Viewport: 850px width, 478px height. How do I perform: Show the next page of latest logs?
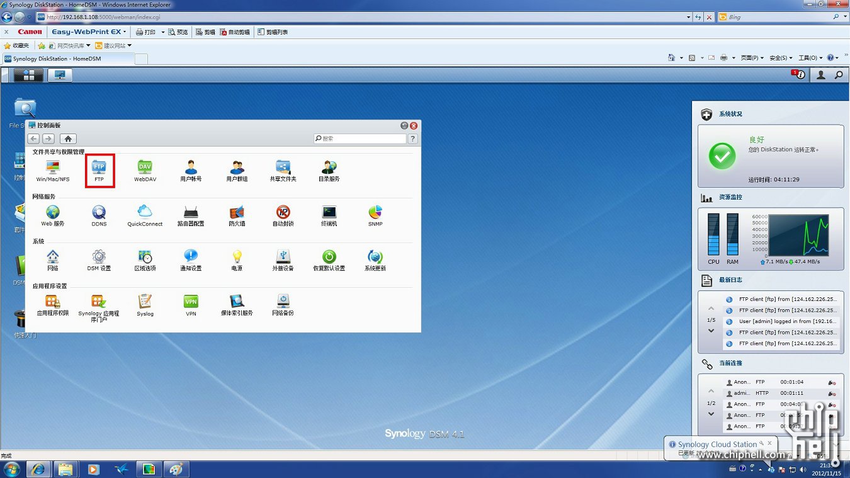[711, 331]
